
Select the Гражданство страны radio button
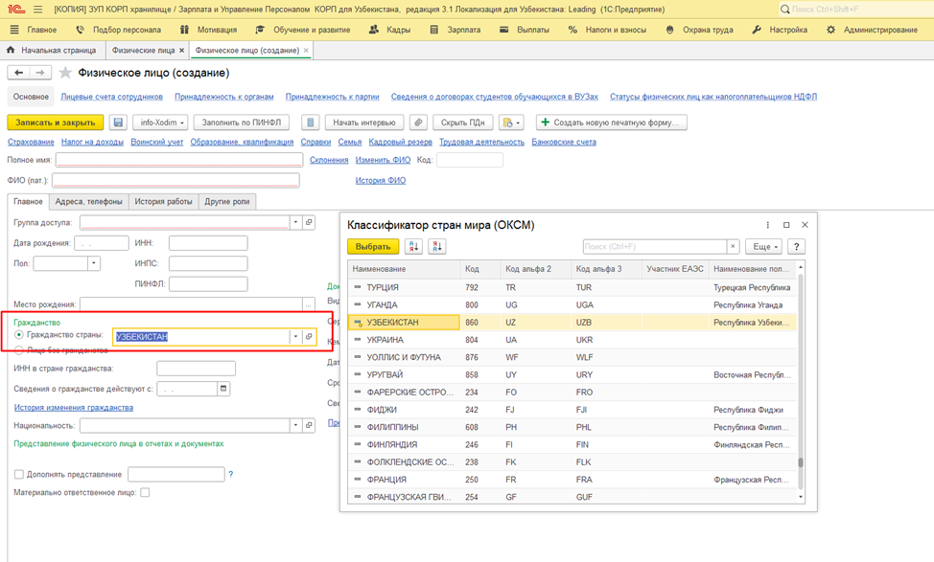(19, 336)
